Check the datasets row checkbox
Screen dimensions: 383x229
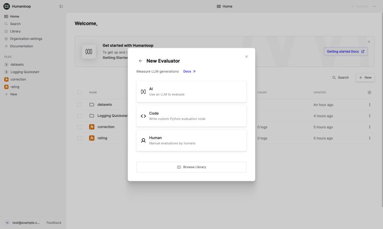point(79,104)
